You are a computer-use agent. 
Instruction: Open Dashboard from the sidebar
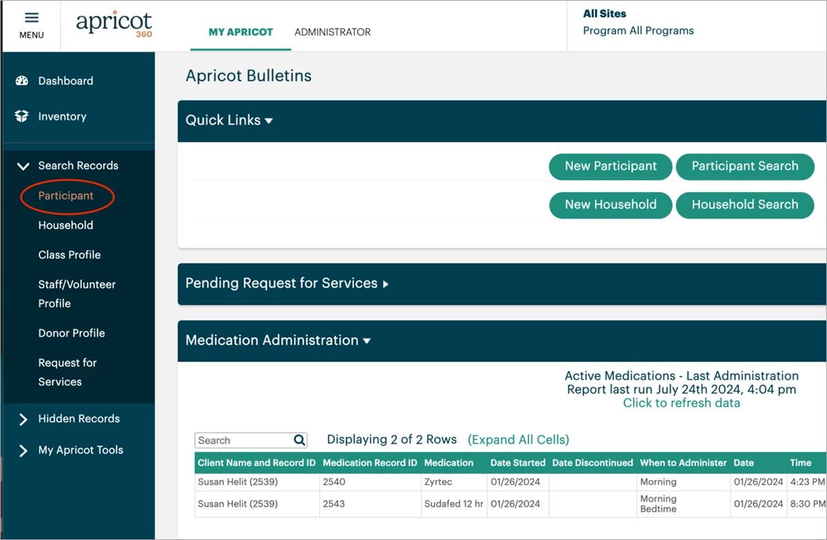pyautogui.click(x=65, y=80)
